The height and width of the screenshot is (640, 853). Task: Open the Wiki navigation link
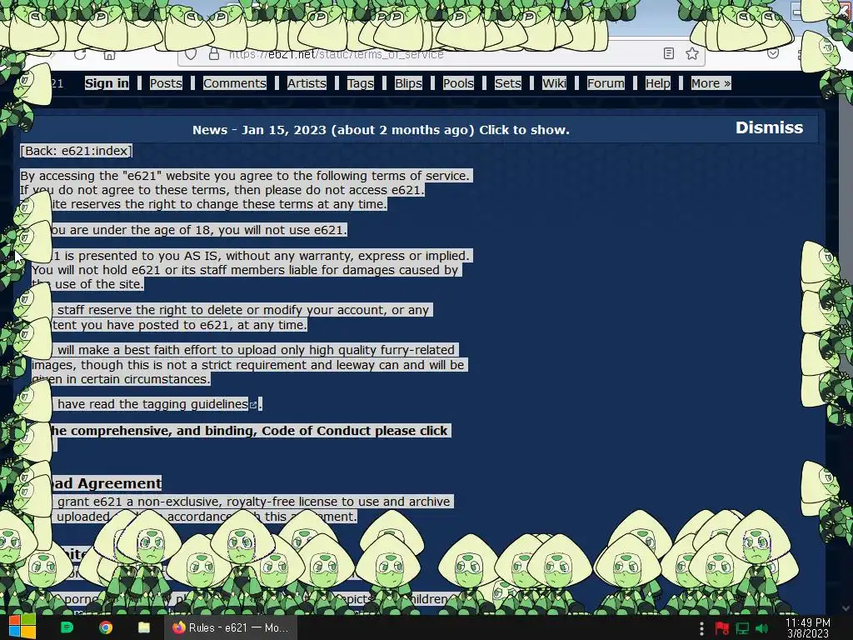pyautogui.click(x=554, y=83)
